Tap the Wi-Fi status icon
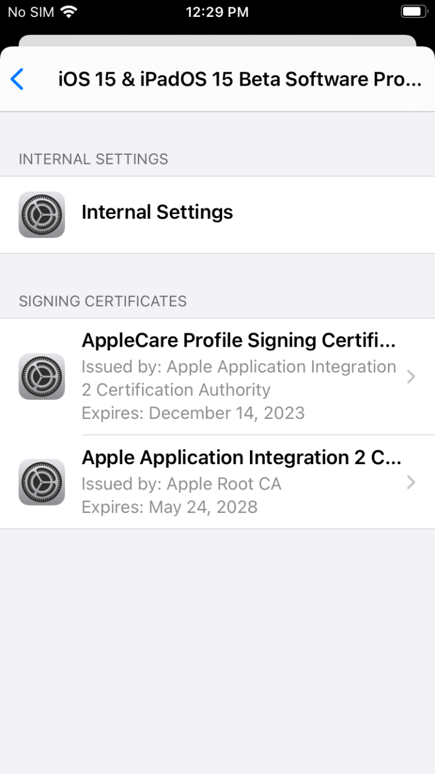The height and width of the screenshot is (774, 435). pos(70,12)
